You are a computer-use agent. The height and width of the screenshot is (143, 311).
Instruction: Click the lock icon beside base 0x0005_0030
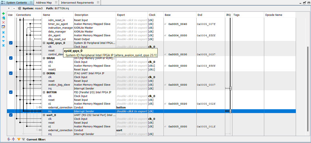coord(165,54)
